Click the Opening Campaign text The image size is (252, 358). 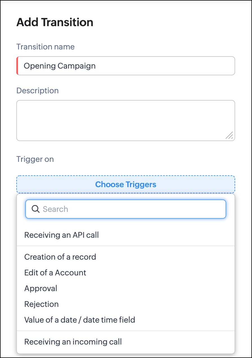tap(60, 66)
